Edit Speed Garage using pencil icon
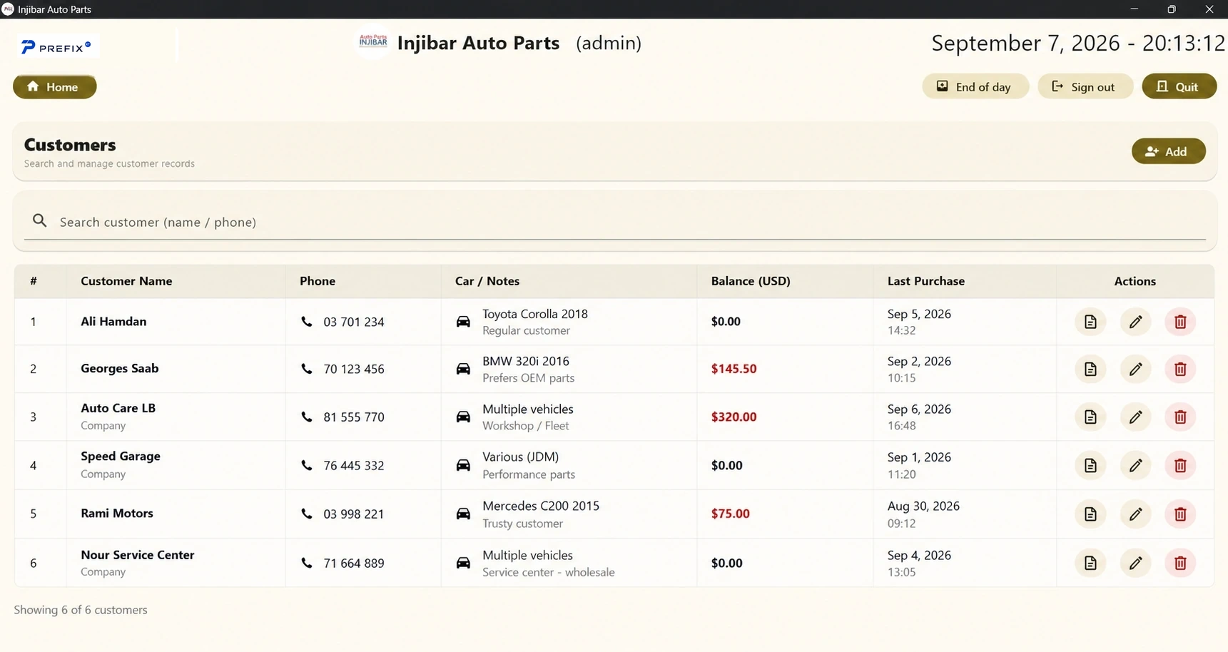 (1135, 465)
